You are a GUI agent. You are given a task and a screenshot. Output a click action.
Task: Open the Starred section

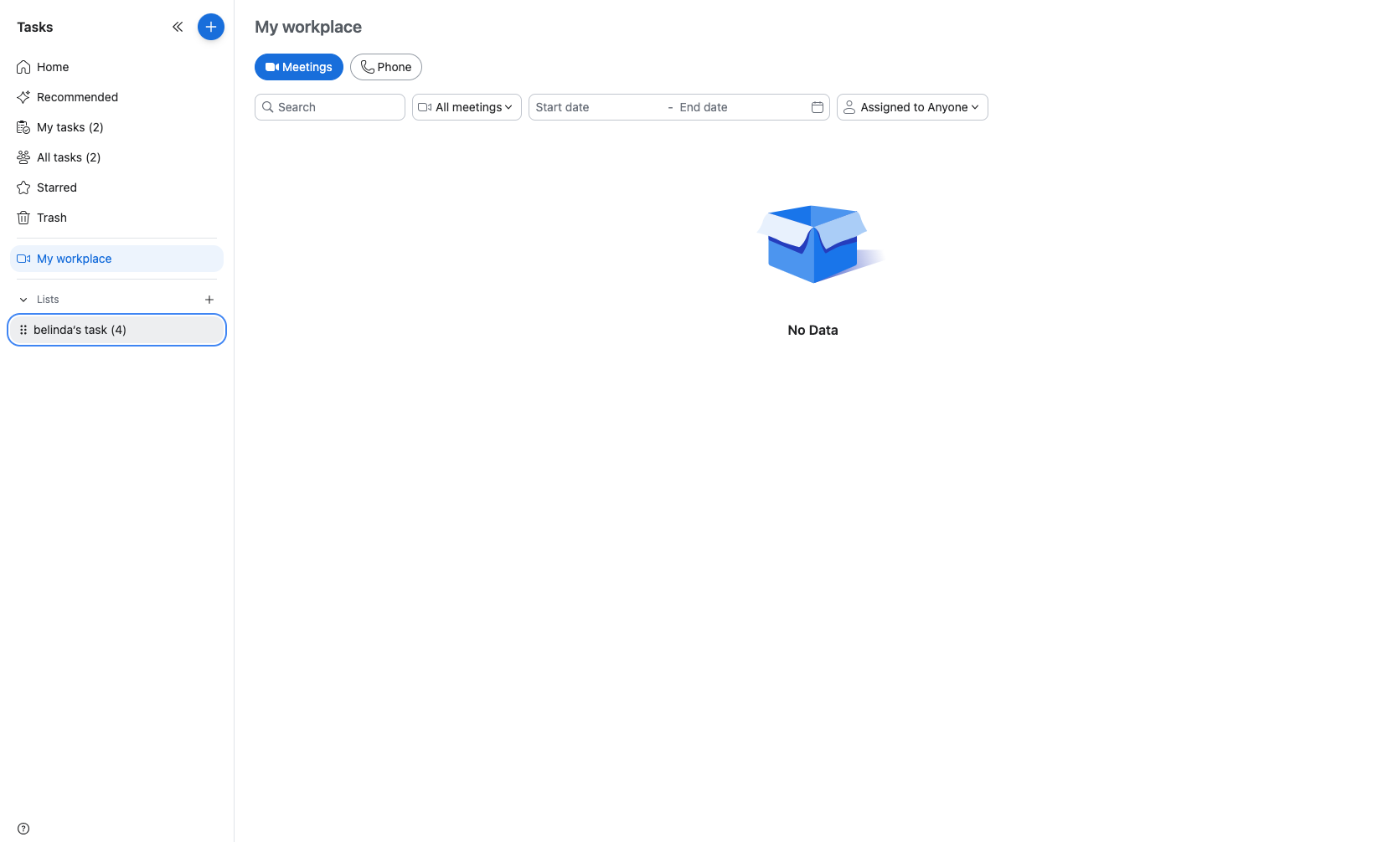(116, 187)
